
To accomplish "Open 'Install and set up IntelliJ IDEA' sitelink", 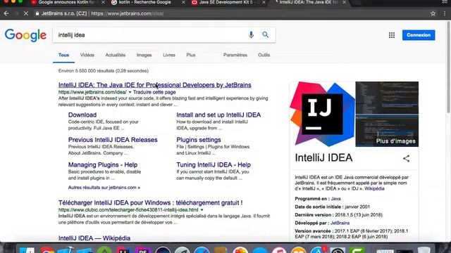I will point(218,115).
